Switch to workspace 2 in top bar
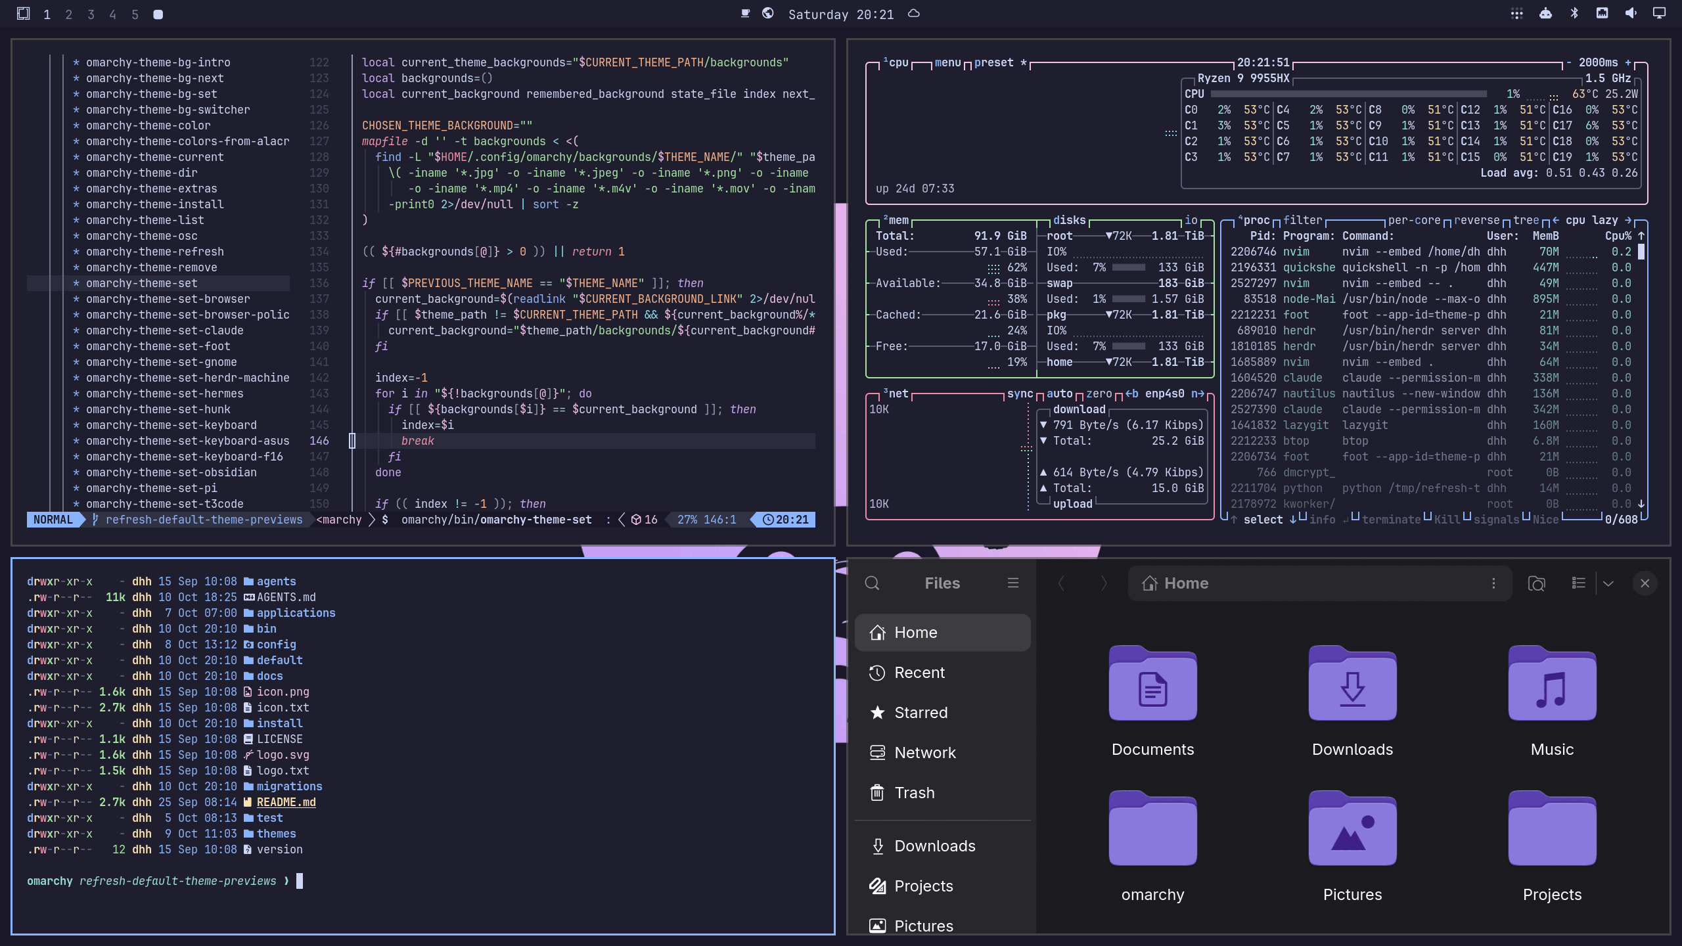The height and width of the screenshot is (946, 1682). coord(69,14)
